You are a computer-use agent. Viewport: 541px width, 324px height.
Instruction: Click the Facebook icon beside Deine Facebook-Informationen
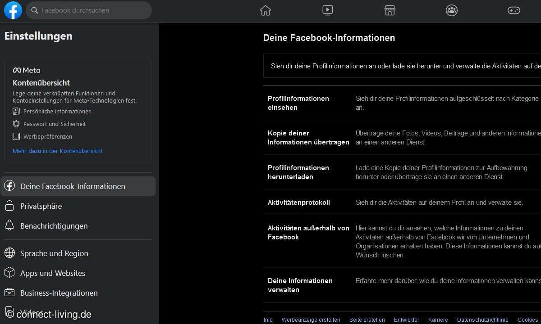click(x=9, y=186)
